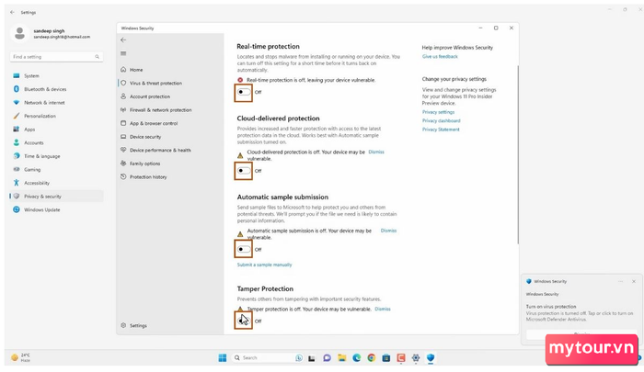The height and width of the screenshot is (372, 644).
Task: Select Privacy & security in Settings
Action: [56, 196]
